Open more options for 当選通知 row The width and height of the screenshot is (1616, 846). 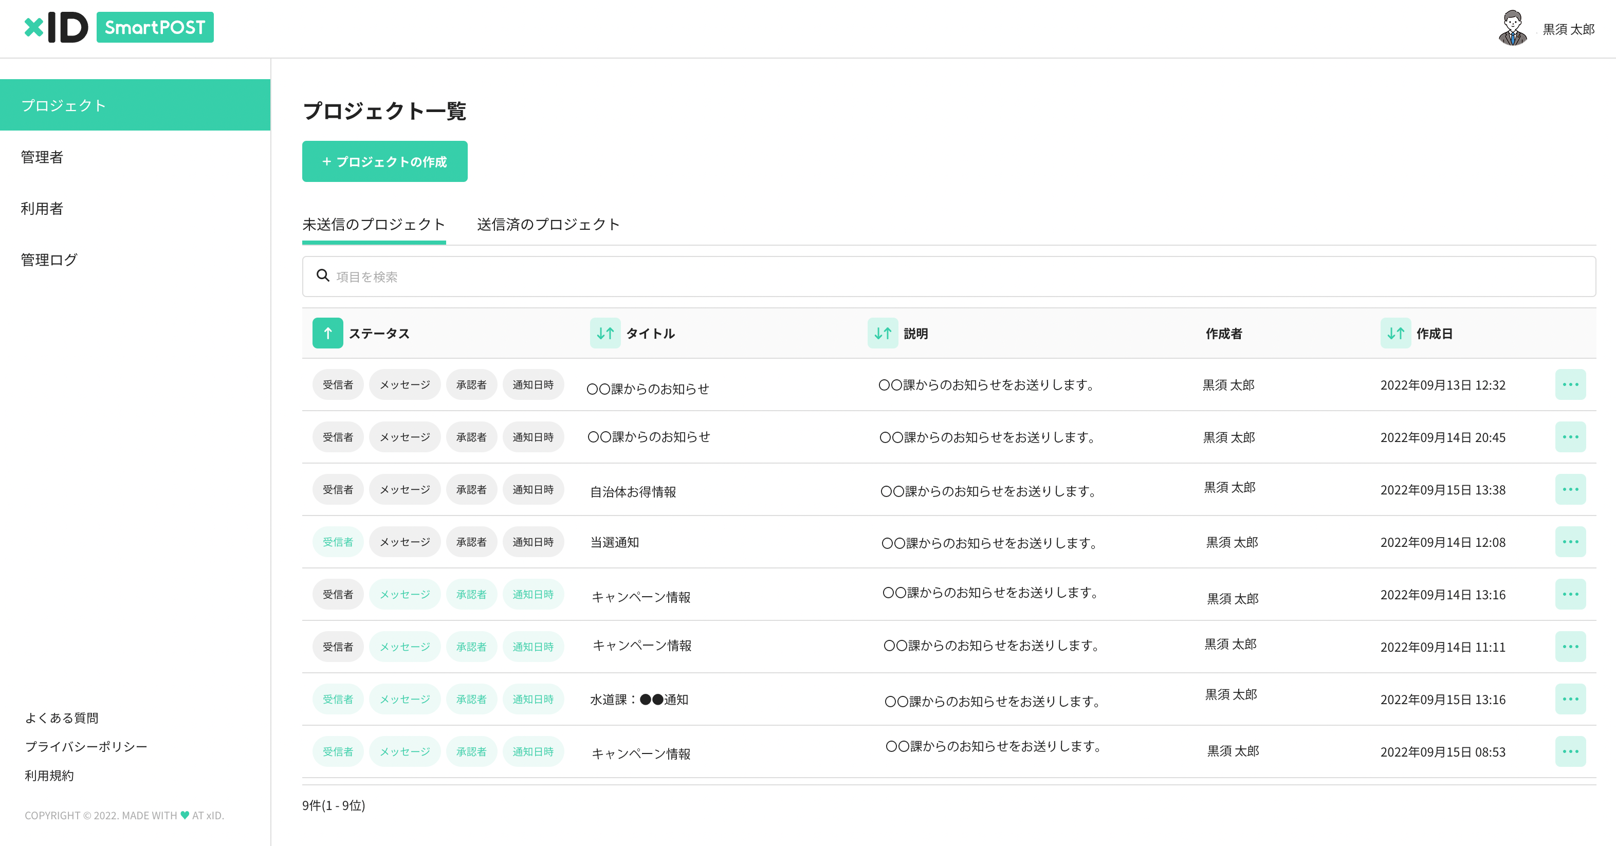tap(1570, 542)
